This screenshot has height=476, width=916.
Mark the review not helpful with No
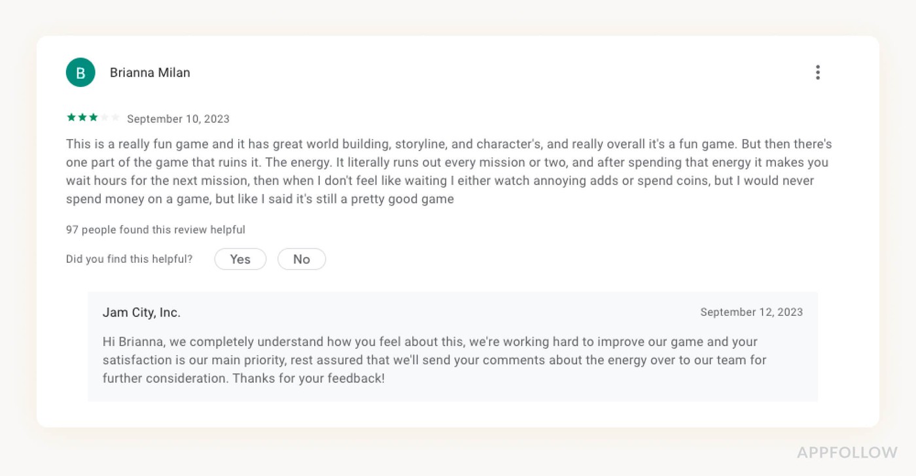tap(302, 259)
